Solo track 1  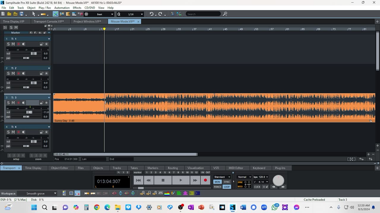pyautogui.click(x=8, y=44)
